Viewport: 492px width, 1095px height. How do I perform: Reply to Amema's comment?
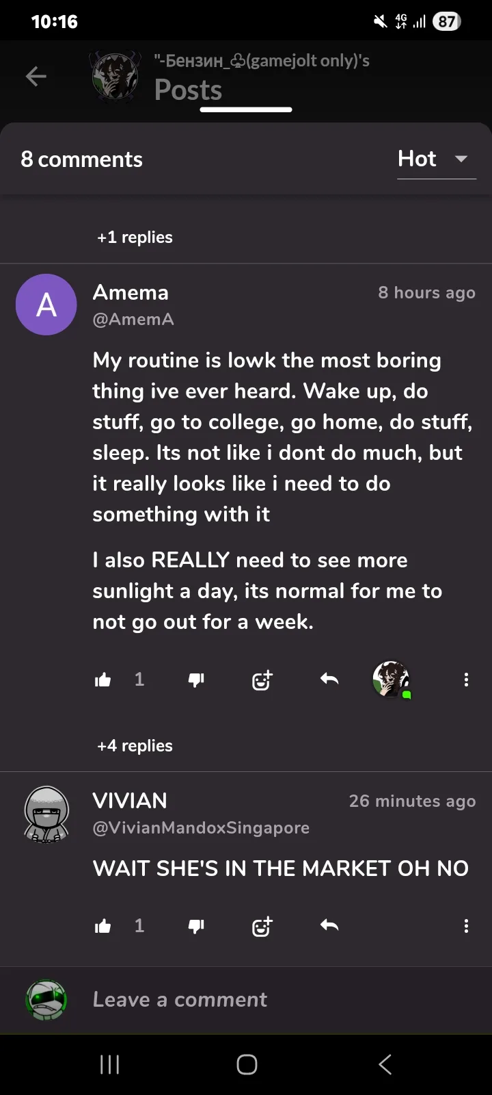(x=329, y=679)
